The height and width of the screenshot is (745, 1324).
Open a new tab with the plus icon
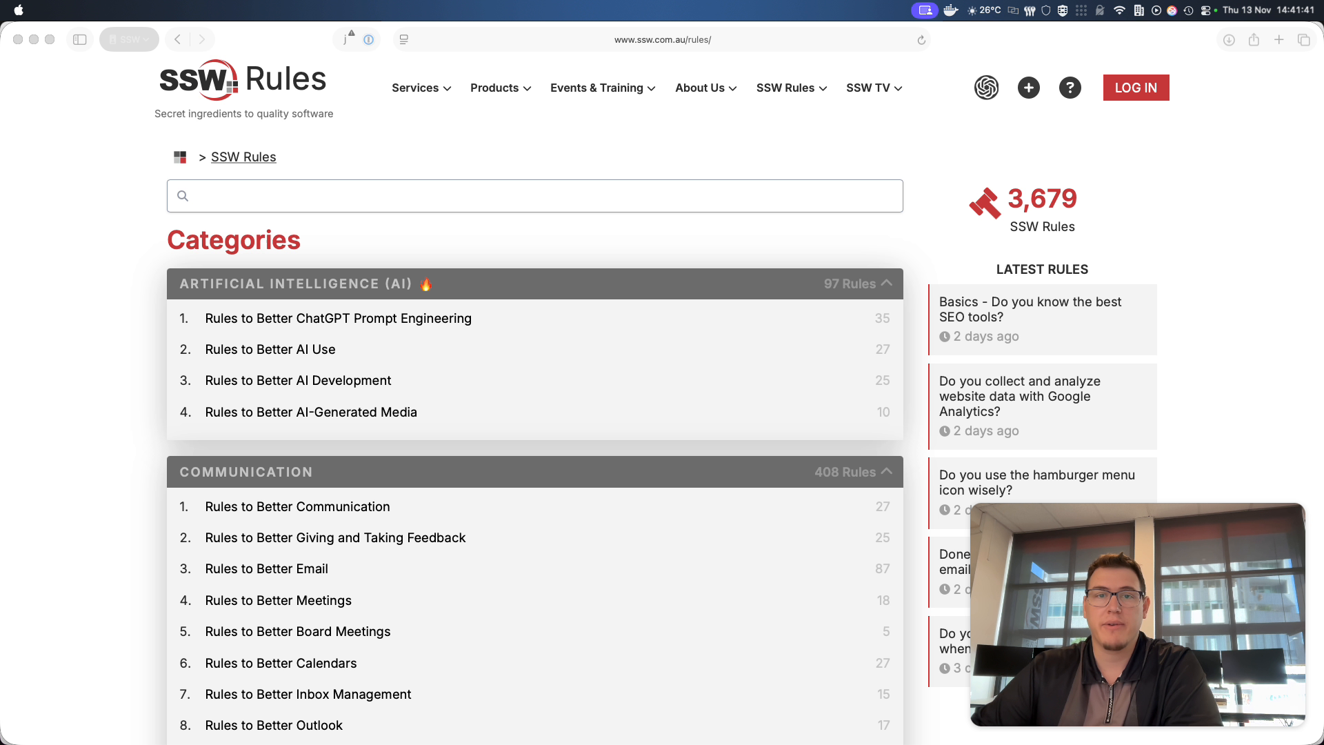click(1278, 40)
